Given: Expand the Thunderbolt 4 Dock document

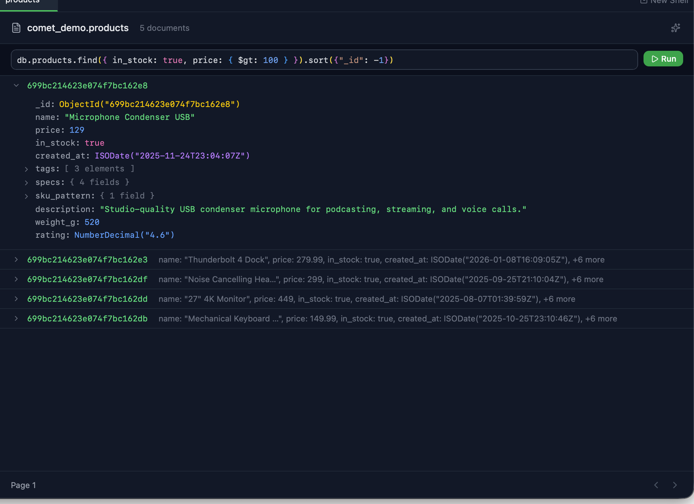Looking at the screenshot, I should click(16, 259).
